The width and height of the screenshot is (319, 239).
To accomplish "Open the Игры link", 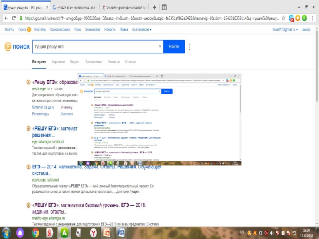I will 77,29.
